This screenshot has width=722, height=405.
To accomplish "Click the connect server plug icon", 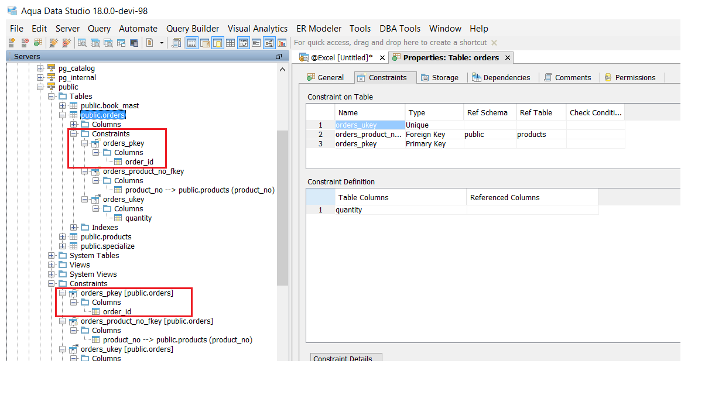I will [54, 43].
